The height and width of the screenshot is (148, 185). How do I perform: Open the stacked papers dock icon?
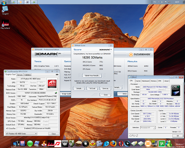click(78, 144)
